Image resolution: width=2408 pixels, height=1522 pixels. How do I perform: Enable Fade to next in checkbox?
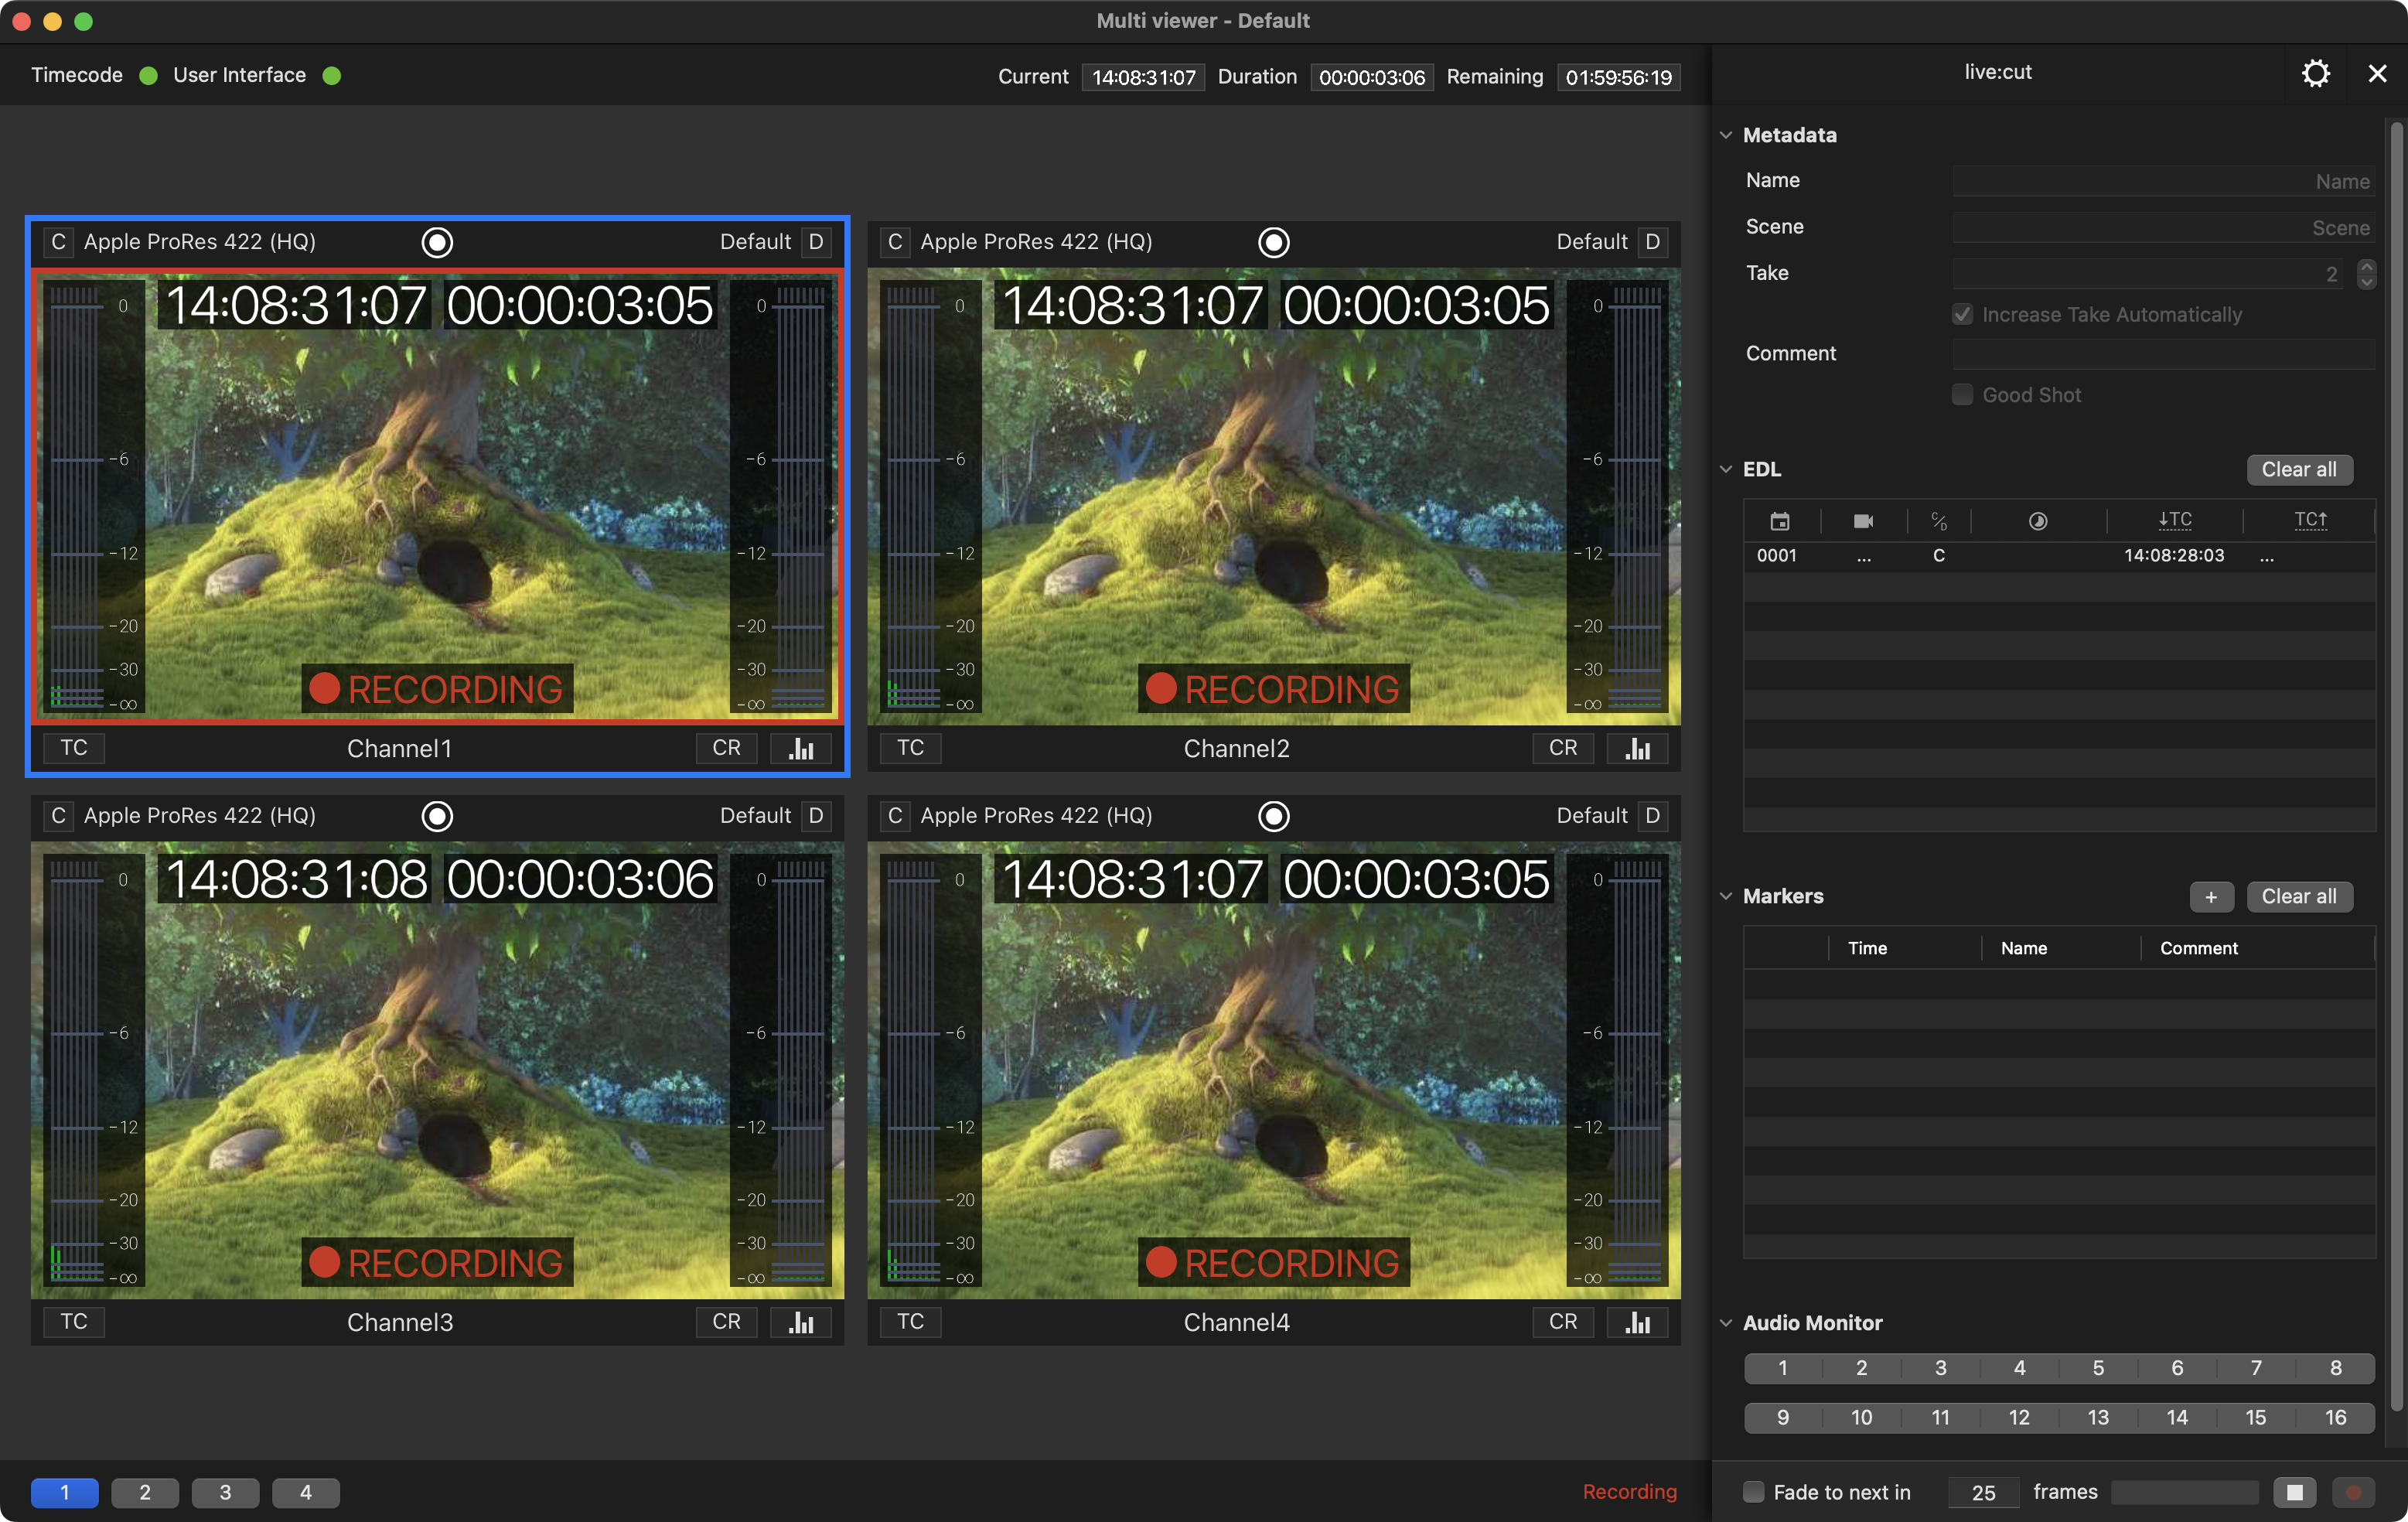point(1753,1492)
